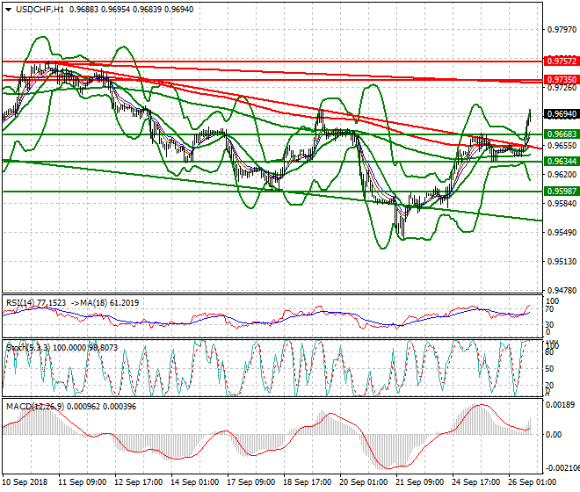Click the 0.95840 price axis value
The image size is (580, 492).
(562, 204)
